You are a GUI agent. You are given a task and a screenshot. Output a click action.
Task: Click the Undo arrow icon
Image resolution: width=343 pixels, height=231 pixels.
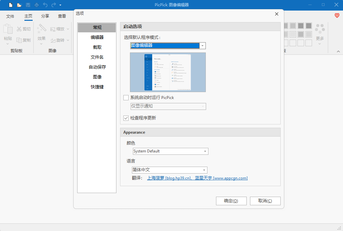click(x=45, y=5)
